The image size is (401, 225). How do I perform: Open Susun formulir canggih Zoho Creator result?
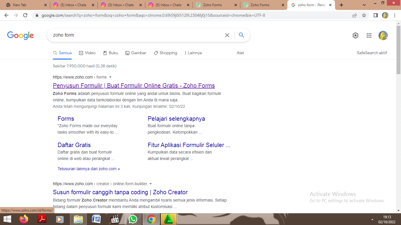click(x=120, y=192)
